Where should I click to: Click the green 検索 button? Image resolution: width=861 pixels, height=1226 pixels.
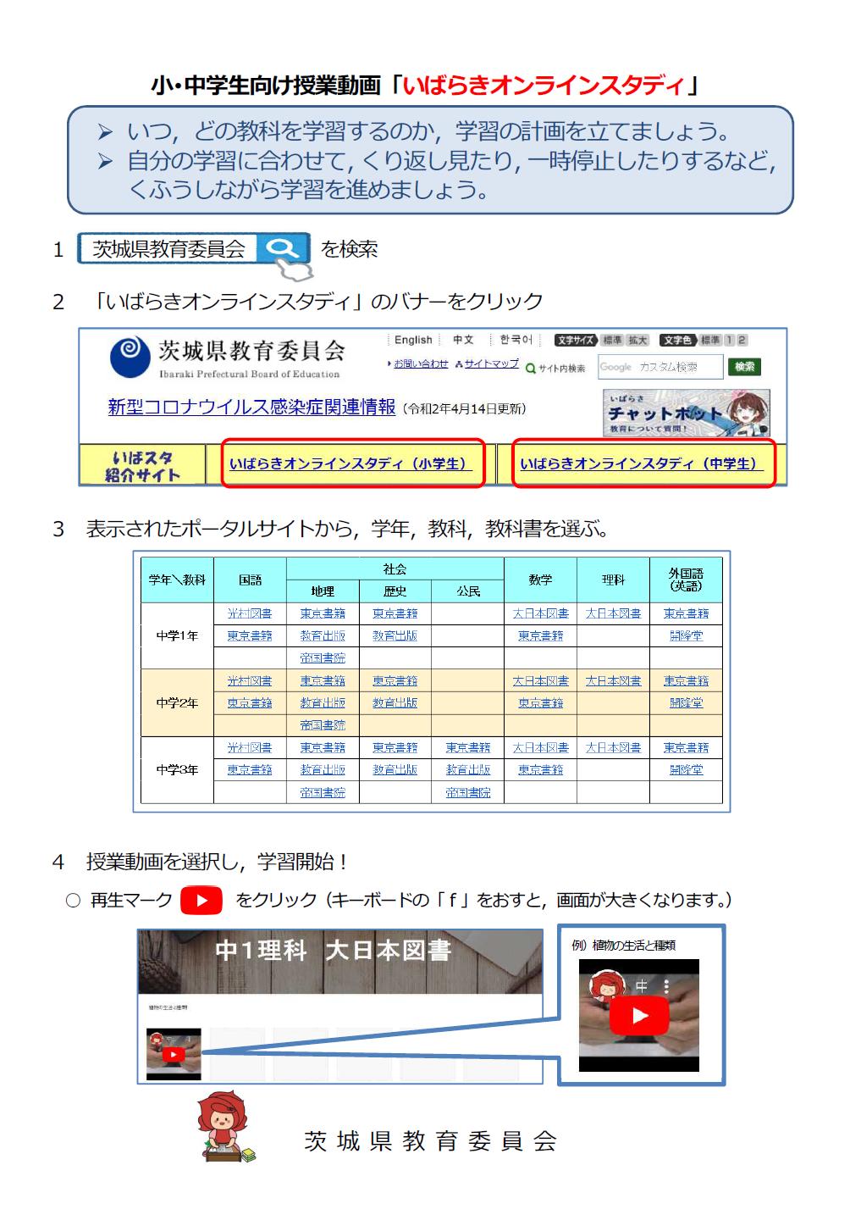point(744,367)
